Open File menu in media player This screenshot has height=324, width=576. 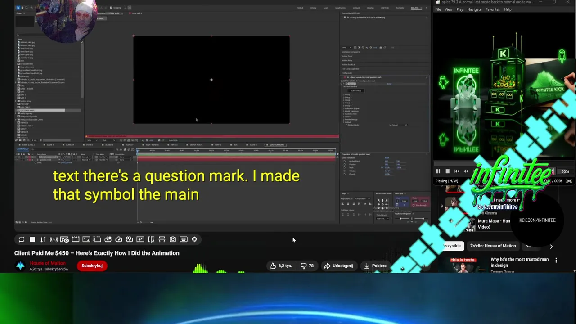tap(438, 9)
